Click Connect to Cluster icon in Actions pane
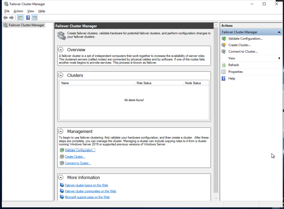The width and height of the screenshot is (284, 209). 223,52
